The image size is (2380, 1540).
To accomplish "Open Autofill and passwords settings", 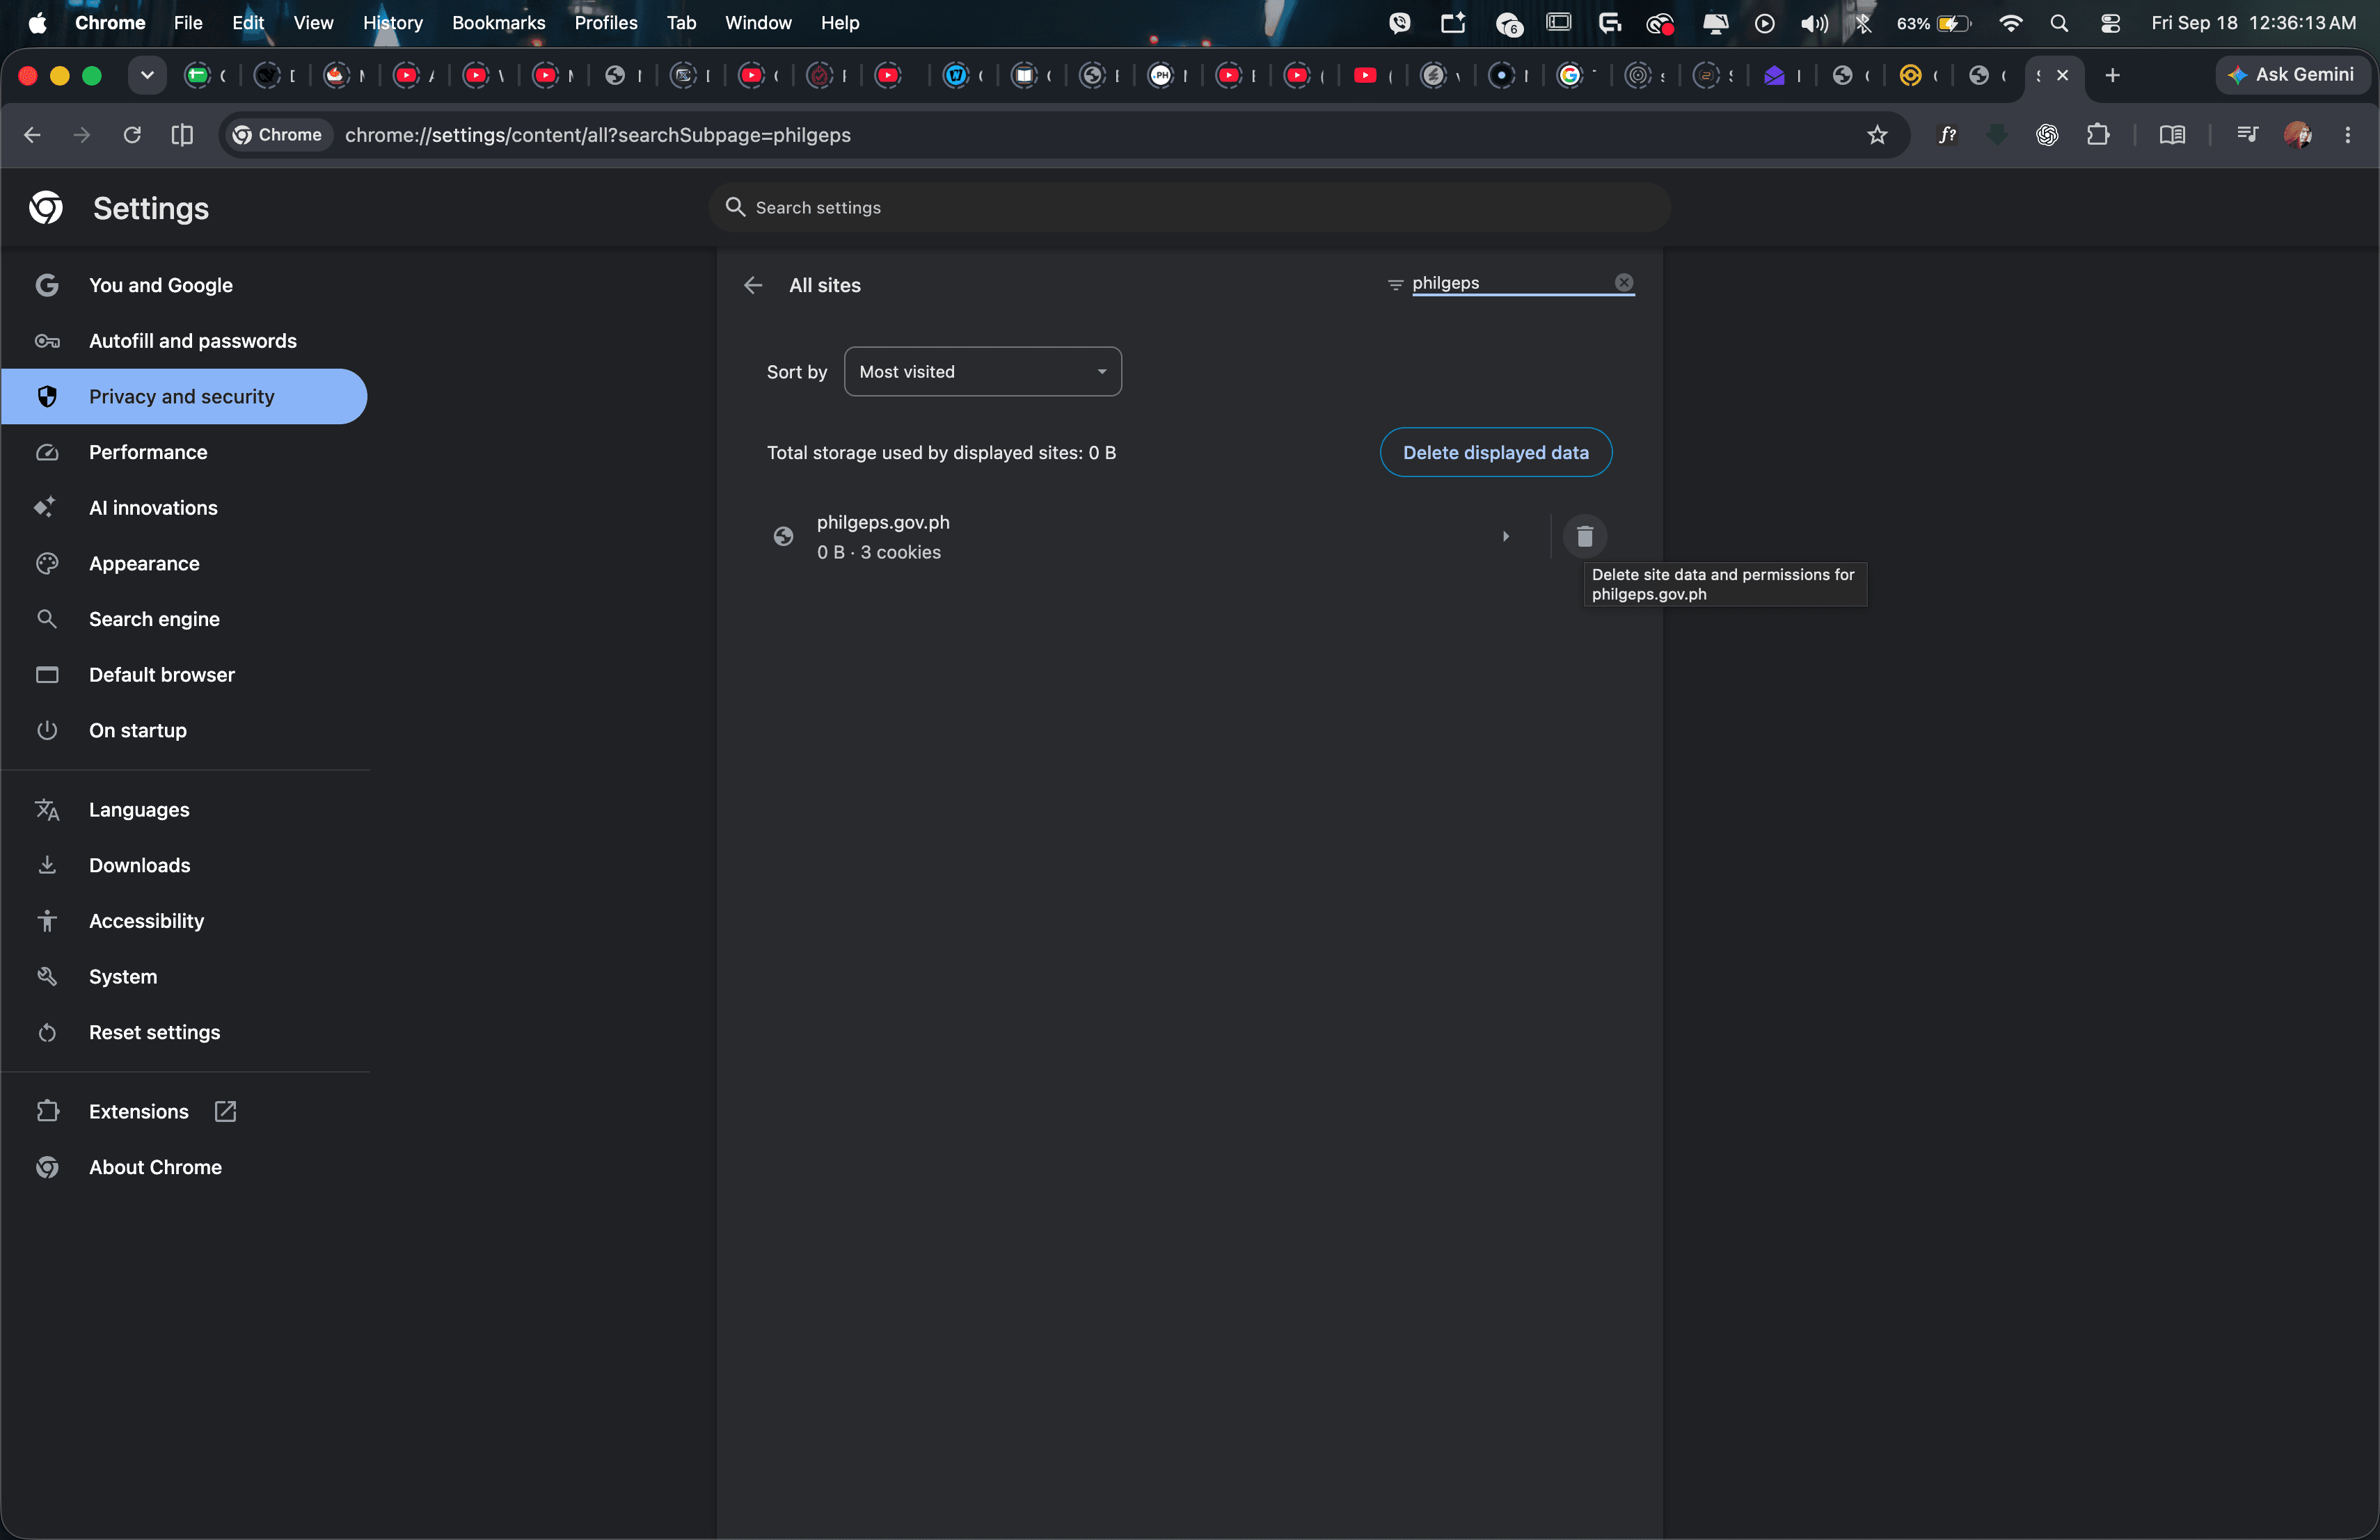I will [192, 341].
